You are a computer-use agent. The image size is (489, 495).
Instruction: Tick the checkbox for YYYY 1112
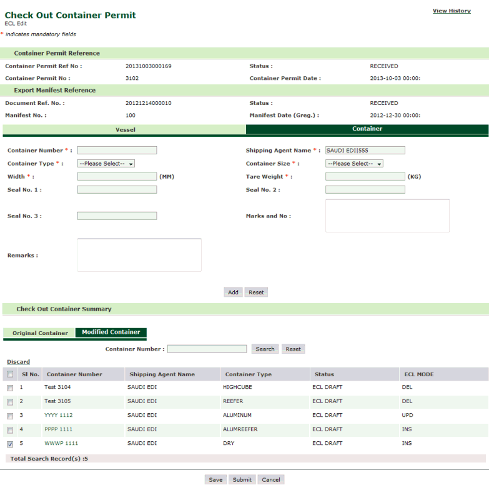coord(10,416)
